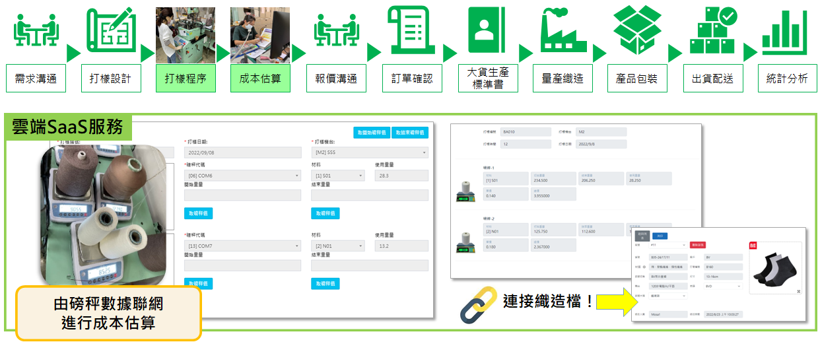Click the 開始重量 field under [13] COM7
Viewport: 818px width, 342px height.
[x=242, y=265]
